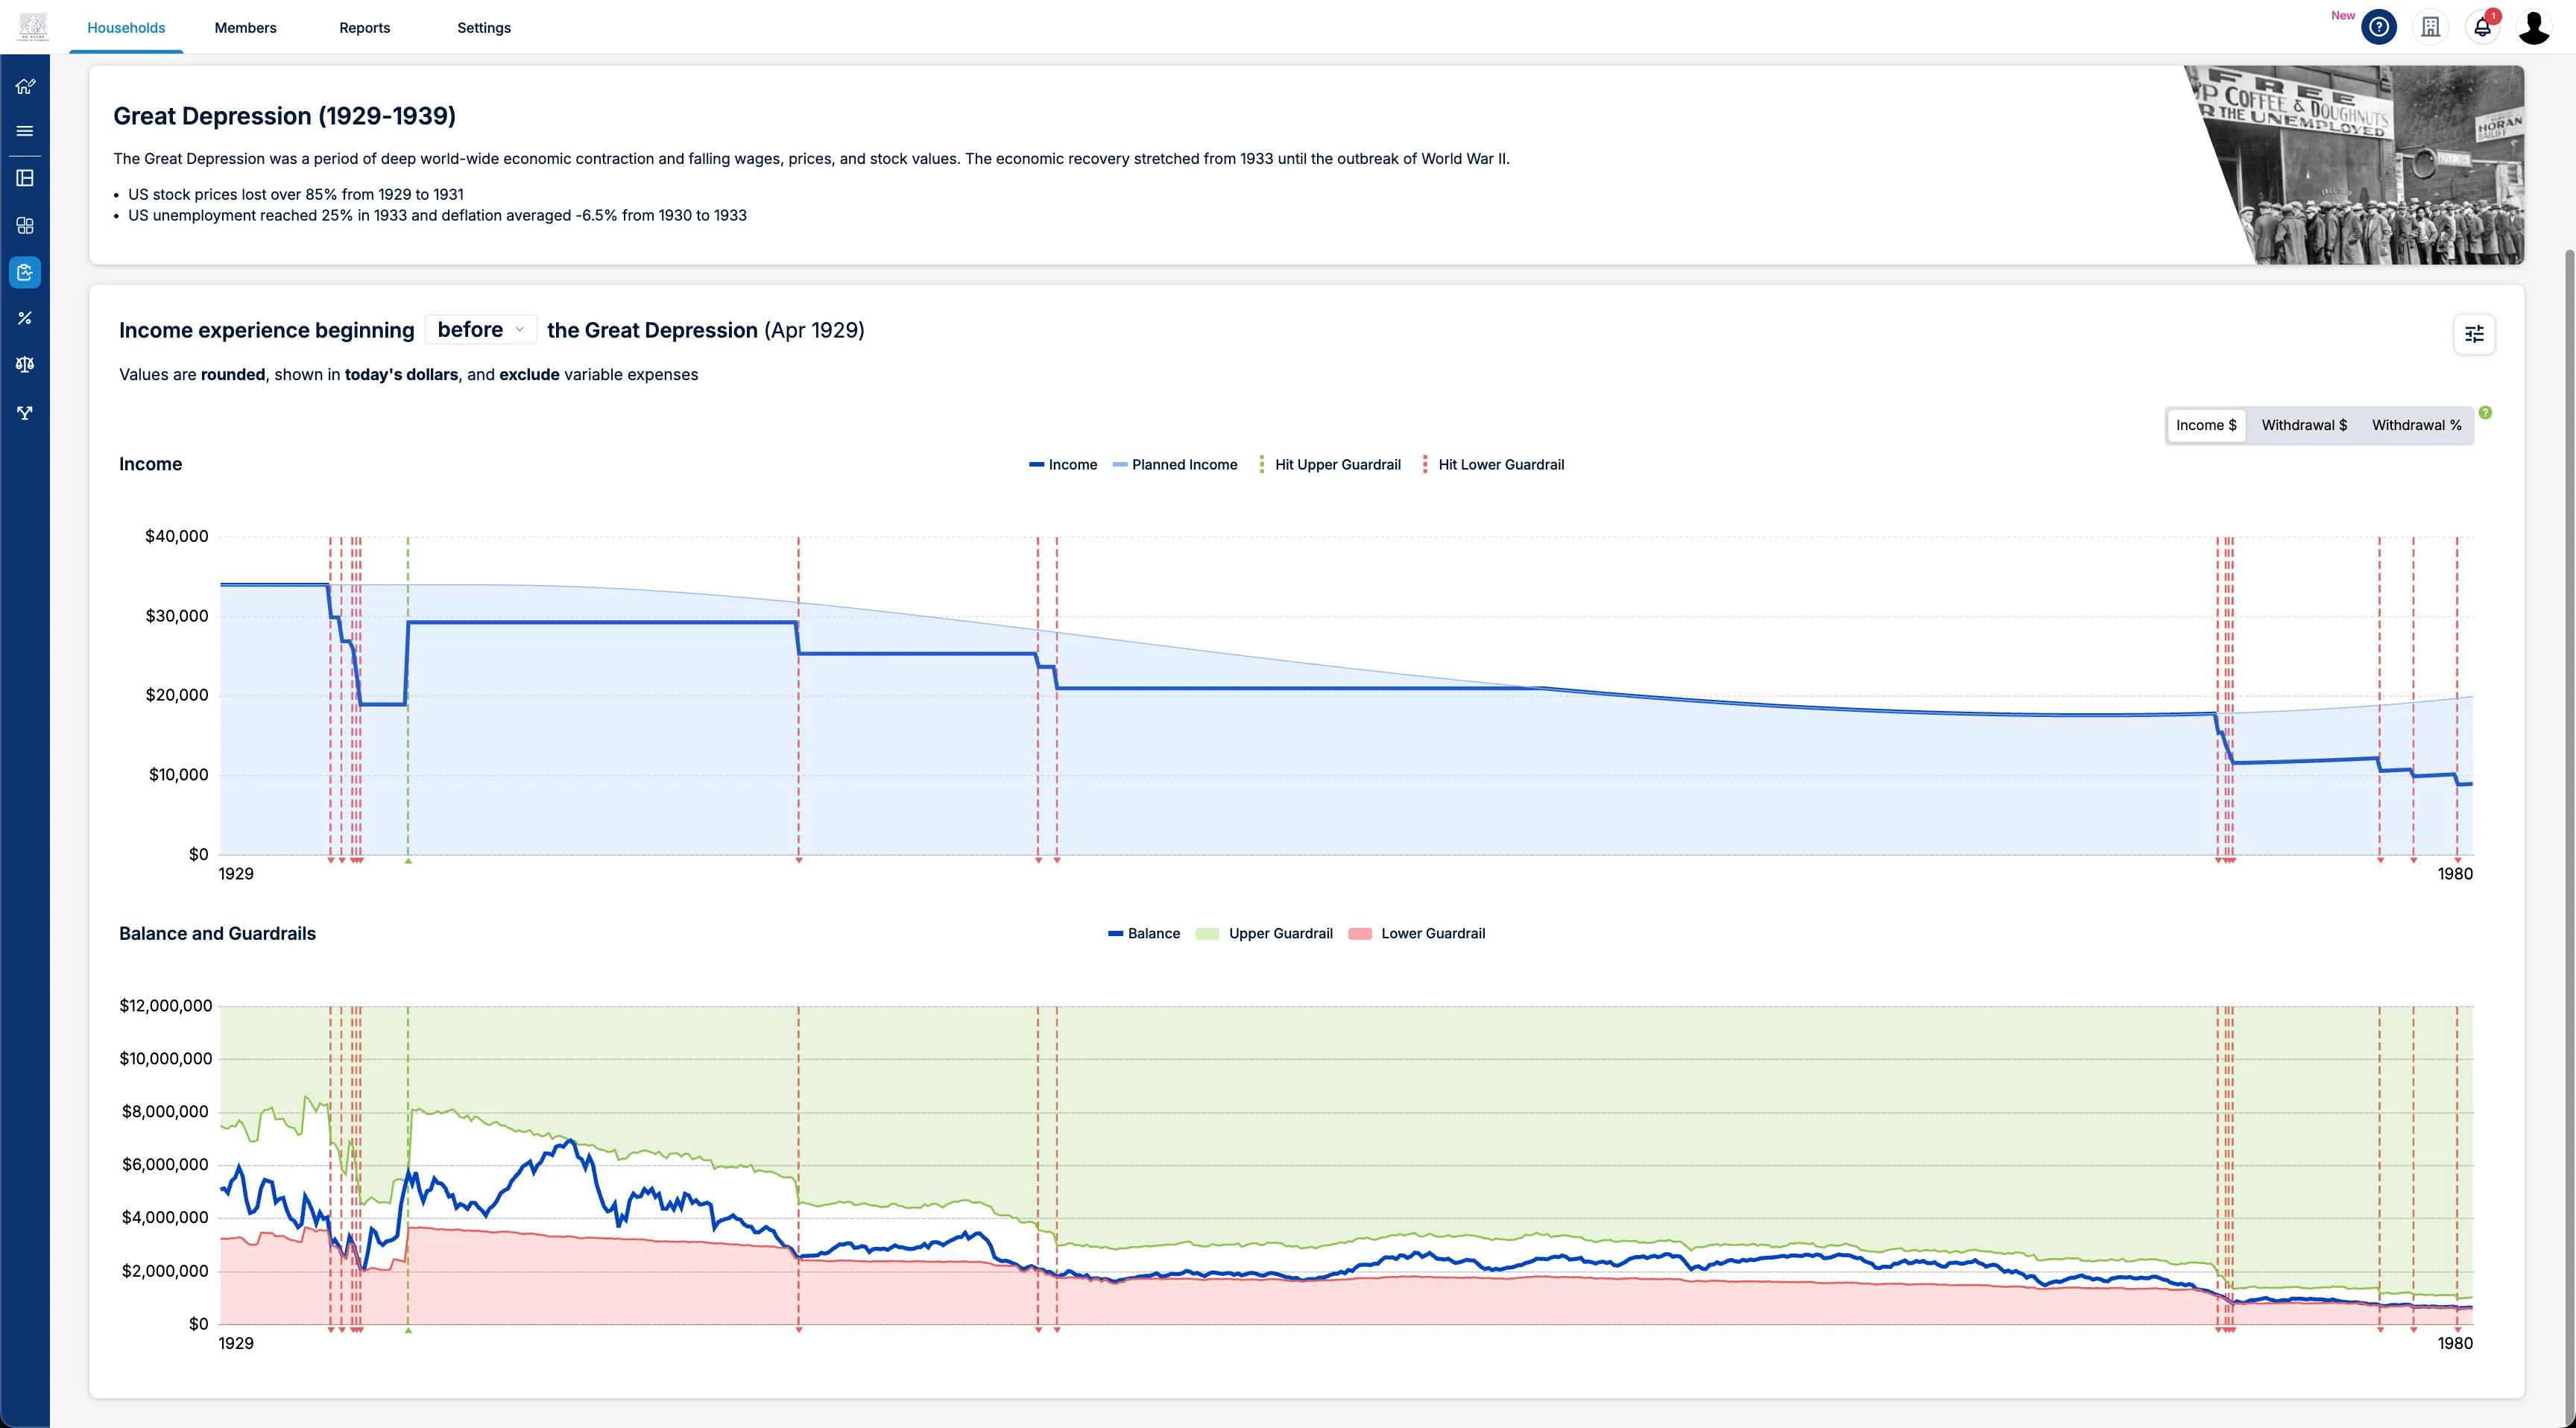The width and height of the screenshot is (2576, 1428).
Task: Open the building organization icon
Action: (x=2431, y=27)
